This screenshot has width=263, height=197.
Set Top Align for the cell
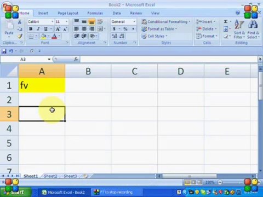77,21
